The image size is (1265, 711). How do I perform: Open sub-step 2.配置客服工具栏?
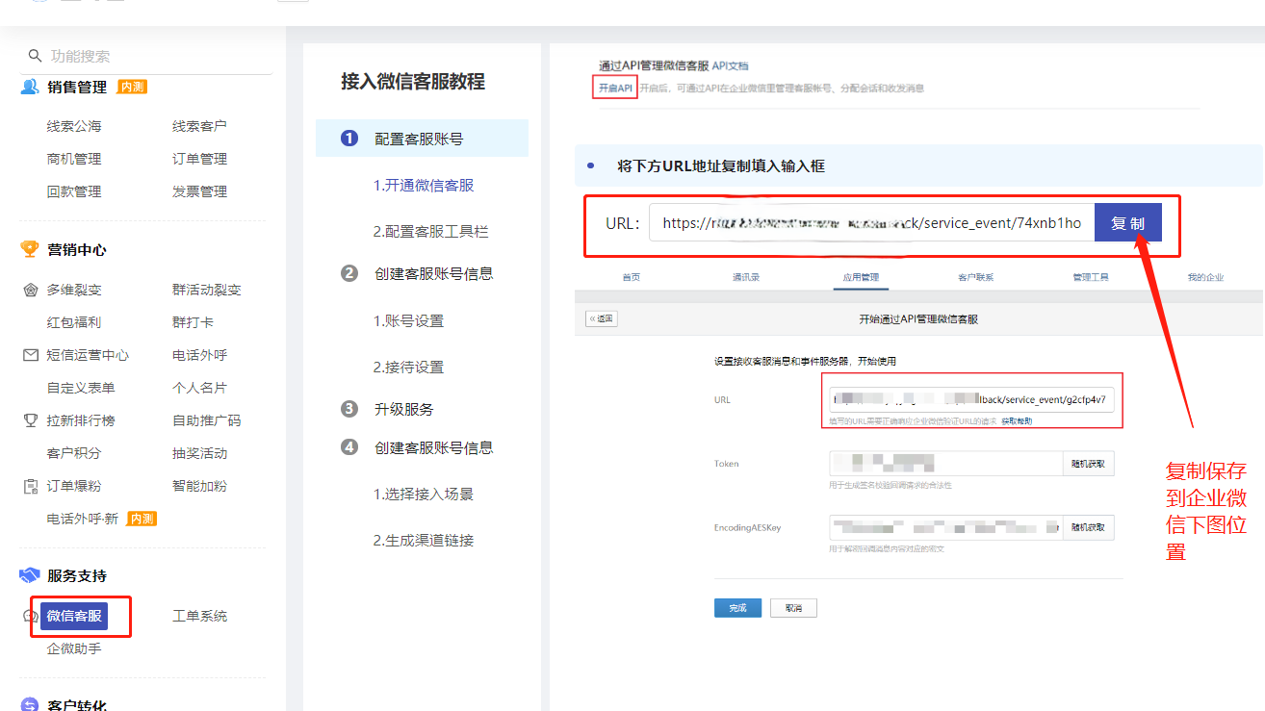(430, 231)
